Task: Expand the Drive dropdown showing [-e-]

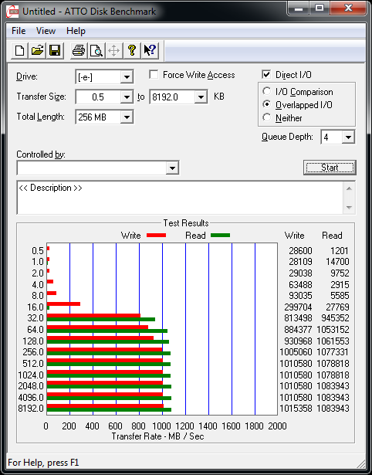Action: 127,77
